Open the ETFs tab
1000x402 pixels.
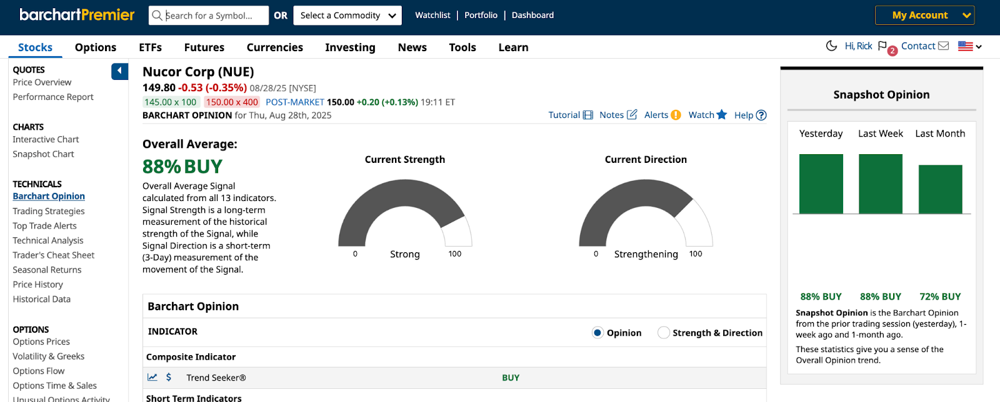point(150,47)
